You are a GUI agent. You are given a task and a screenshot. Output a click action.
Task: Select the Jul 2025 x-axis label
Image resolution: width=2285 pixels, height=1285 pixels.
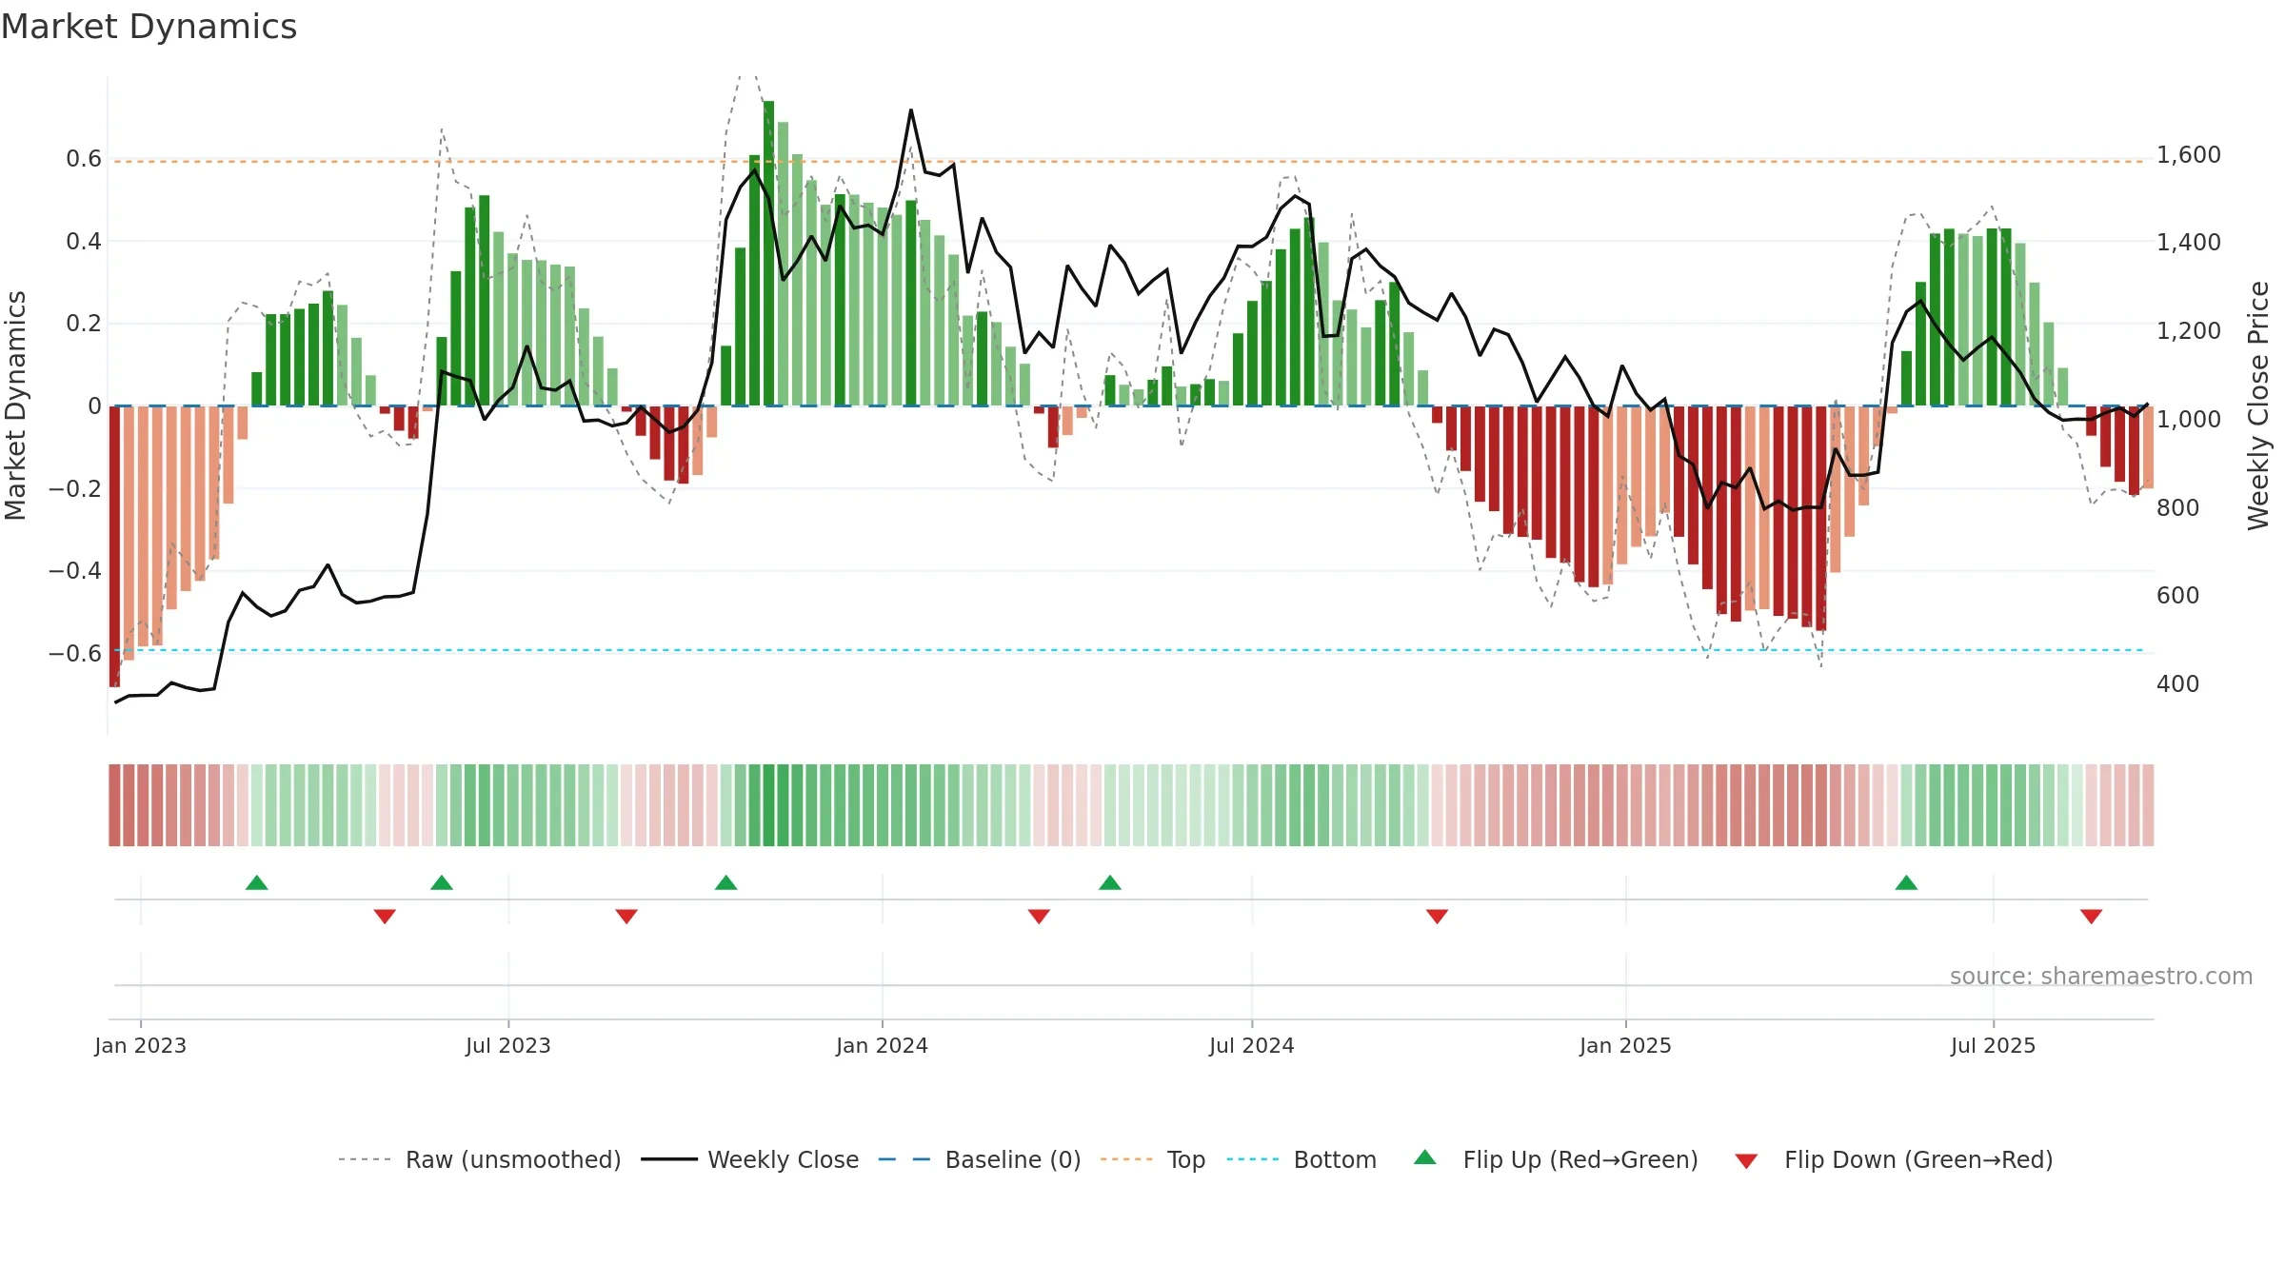click(1994, 1045)
